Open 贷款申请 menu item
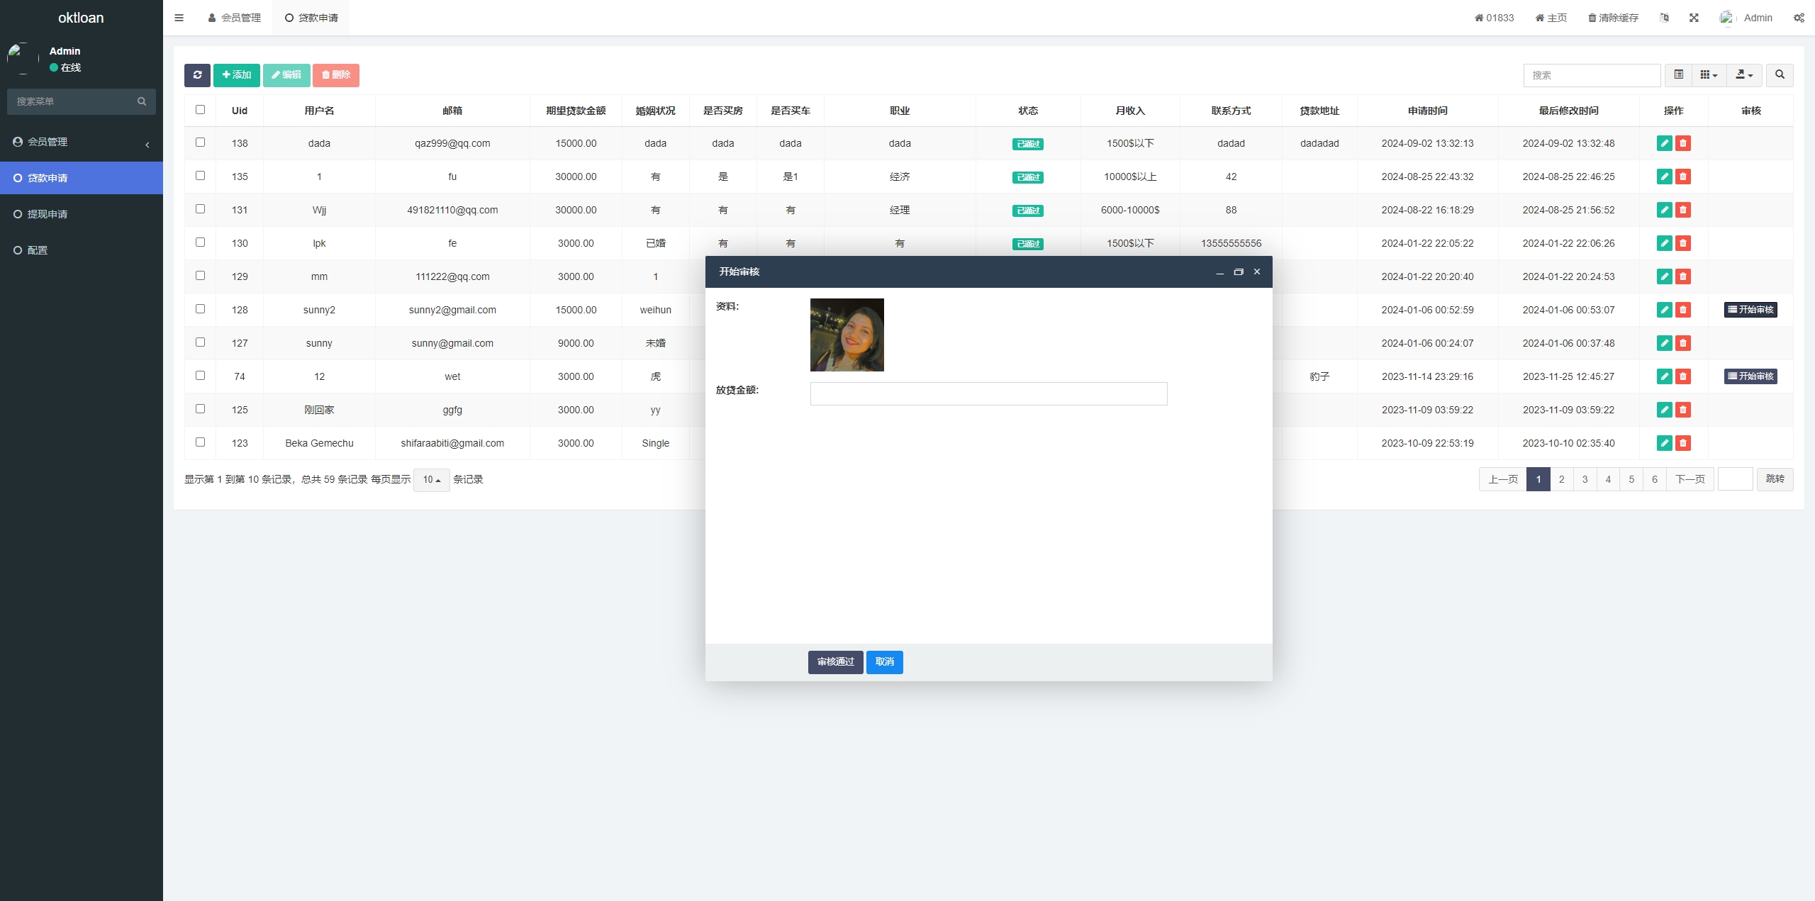This screenshot has width=1815, height=901. tap(81, 177)
